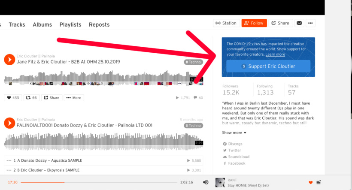The width and height of the screenshot is (352, 190).
Task: Share the B2B At OHM track
Action: (52, 98)
